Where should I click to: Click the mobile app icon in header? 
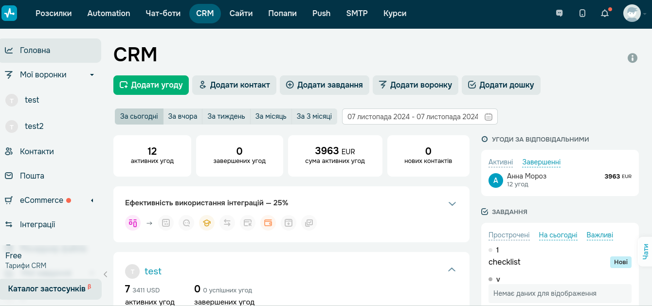582,13
